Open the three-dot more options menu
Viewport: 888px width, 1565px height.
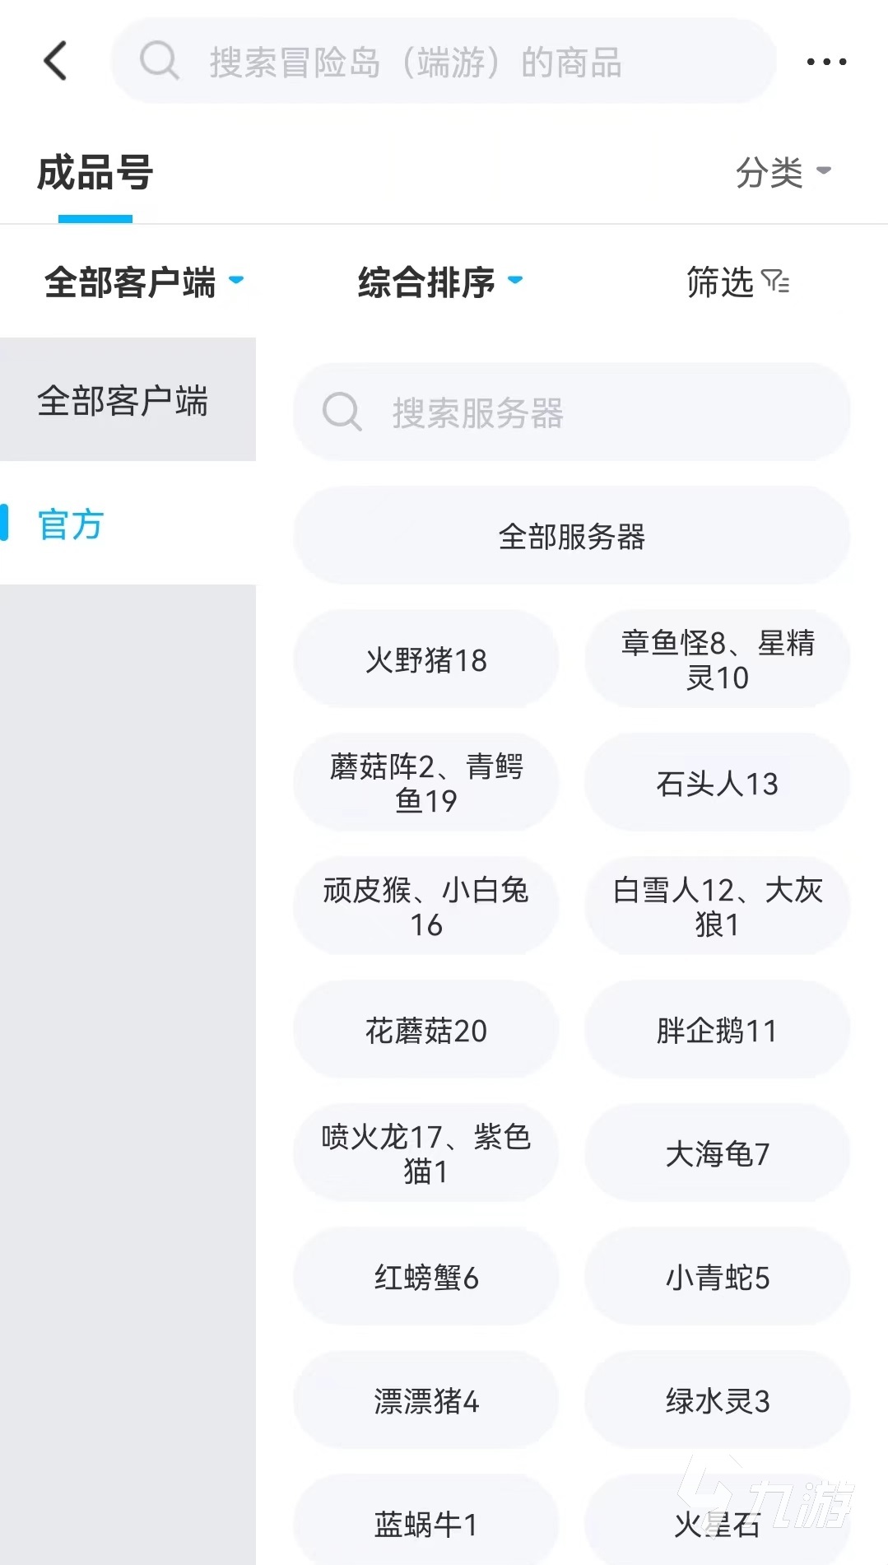tap(826, 62)
